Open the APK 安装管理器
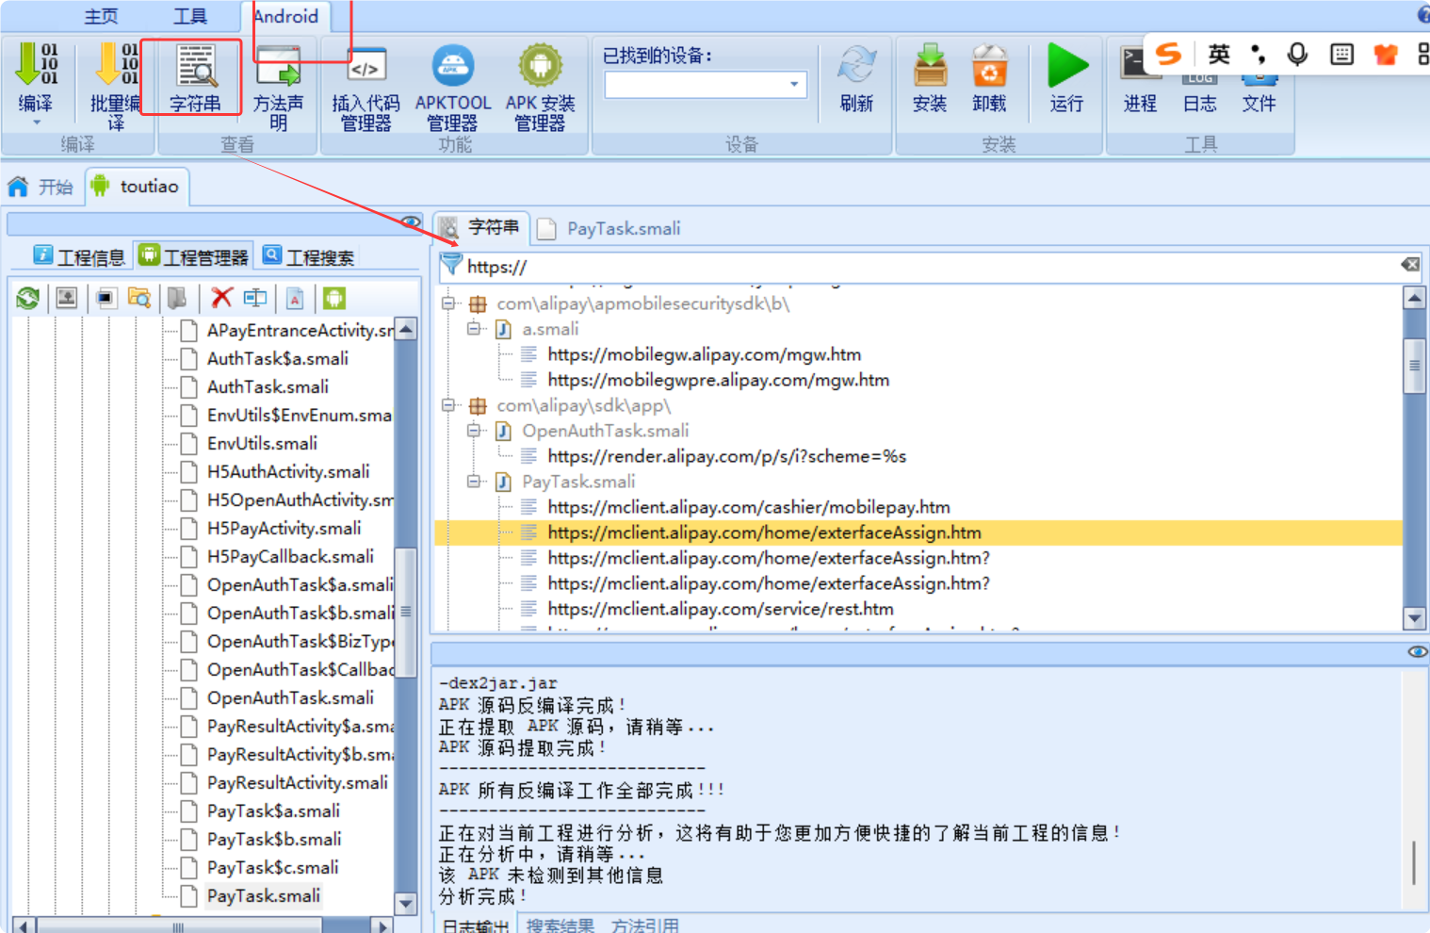Viewport: 1430px width, 933px height. click(540, 88)
